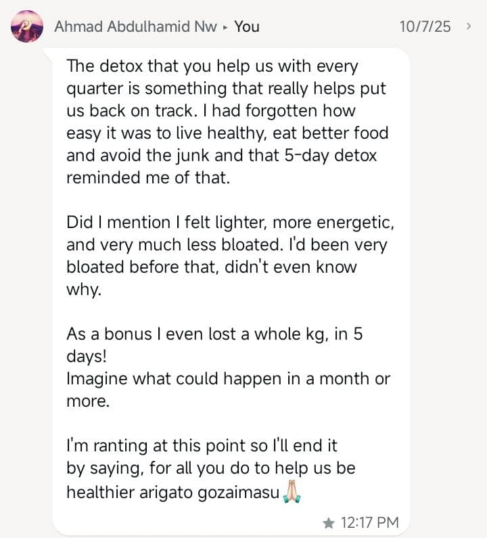Click the 10/7/25 message date
This screenshot has width=487, height=538.
(x=425, y=27)
